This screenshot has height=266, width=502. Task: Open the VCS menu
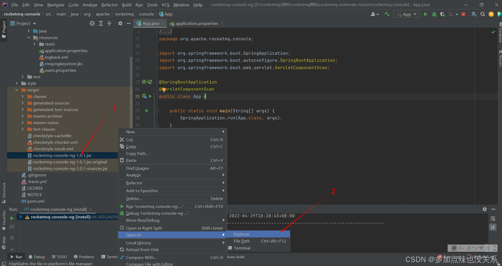(165, 5)
